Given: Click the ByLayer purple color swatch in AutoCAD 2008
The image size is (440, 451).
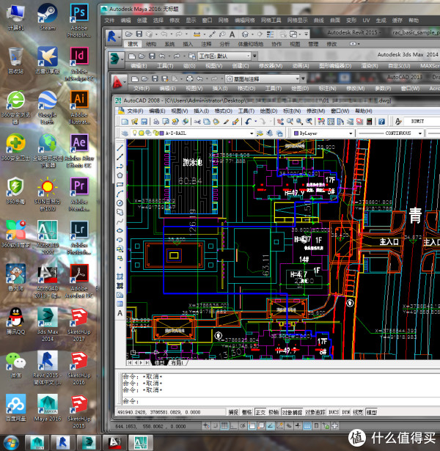Looking at the screenshot, I should click(x=296, y=133).
